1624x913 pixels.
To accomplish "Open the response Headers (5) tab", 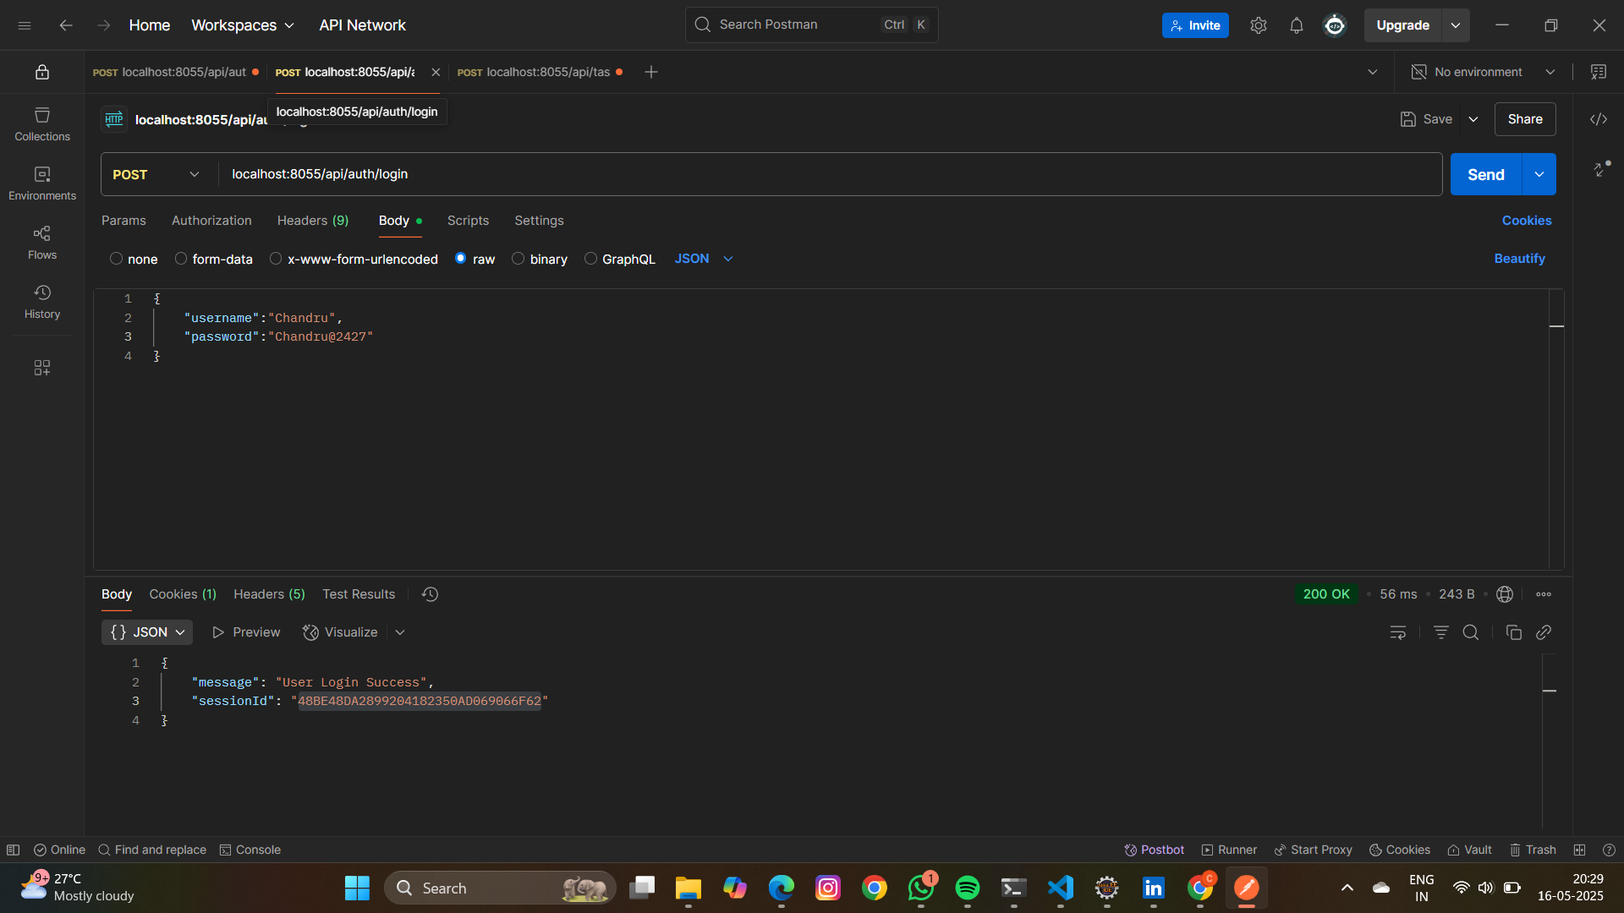I will tap(269, 594).
